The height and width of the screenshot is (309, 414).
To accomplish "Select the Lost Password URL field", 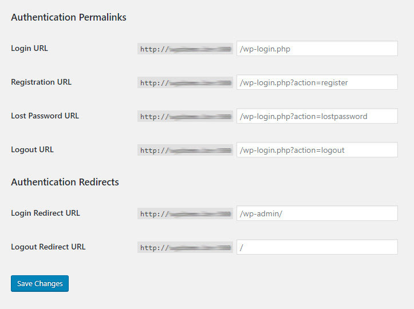I will 317,116.
